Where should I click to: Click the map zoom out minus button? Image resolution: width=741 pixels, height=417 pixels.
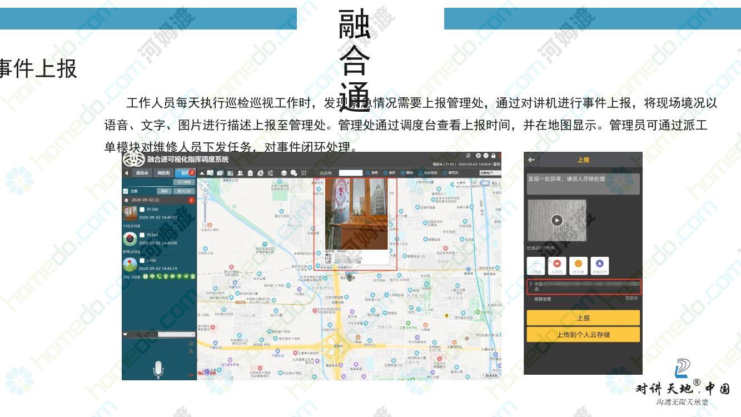tap(205, 224)
